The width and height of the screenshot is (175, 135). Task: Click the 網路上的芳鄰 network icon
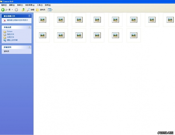click(x=5, y=40)
